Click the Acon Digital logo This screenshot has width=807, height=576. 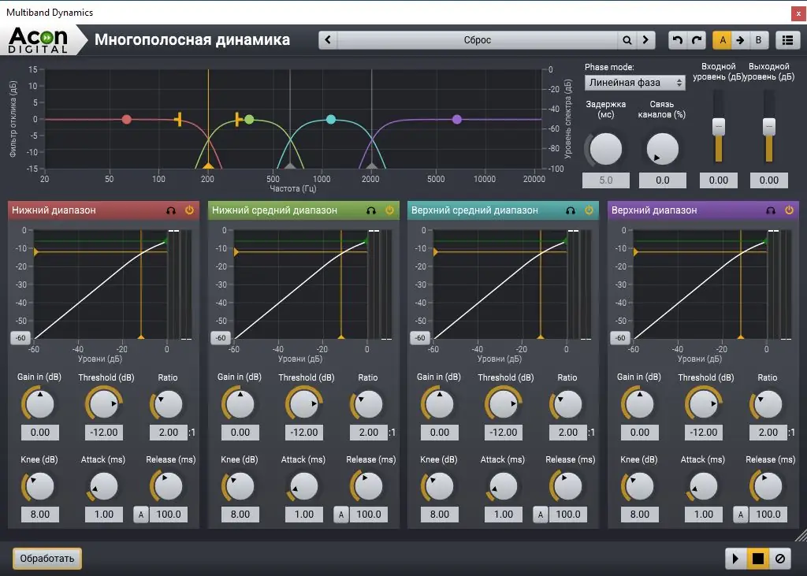(x=38, y=40)
